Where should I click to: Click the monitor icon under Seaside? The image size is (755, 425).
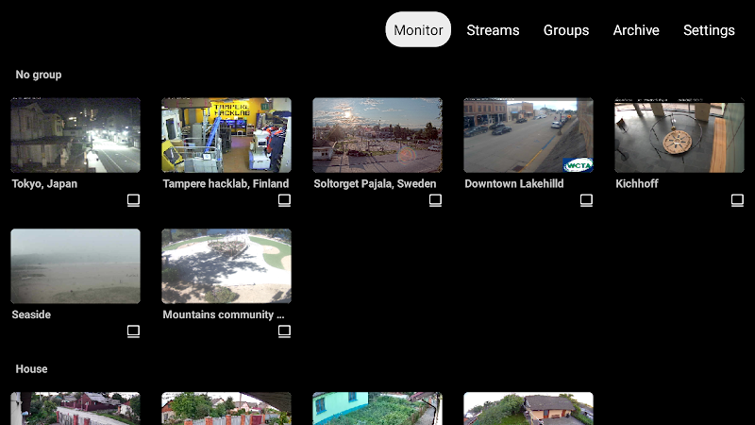point(133,331)
